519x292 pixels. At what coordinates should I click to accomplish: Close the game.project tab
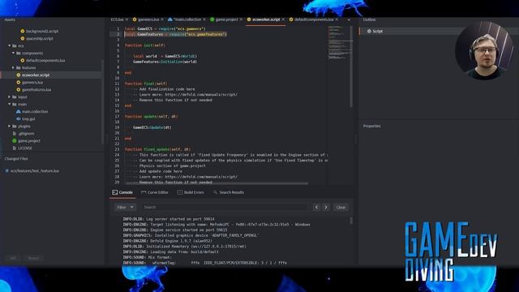point(241,19)
